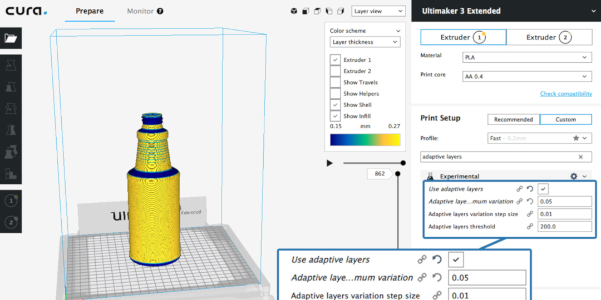
Task: Switch Print Setup to Custom
Action: 566,119
